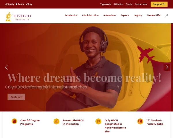Expand the Quick Links menu
This screenshot has width=173, height=138.
click(141, 4)
